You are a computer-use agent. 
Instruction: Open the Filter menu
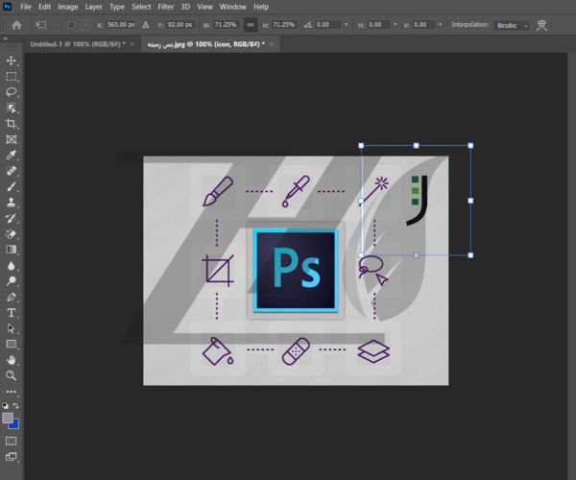click(166, 7)
